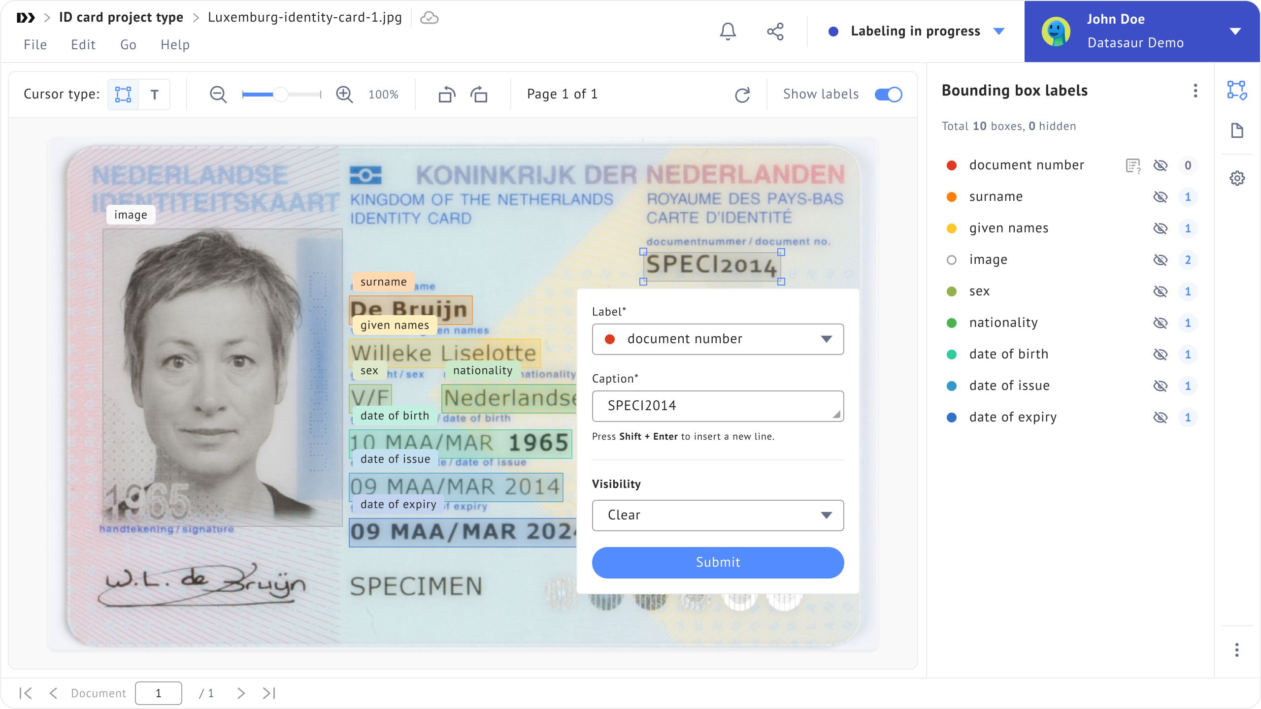Click the Submit button
The image size is (1261, 709).
[718, 562]
